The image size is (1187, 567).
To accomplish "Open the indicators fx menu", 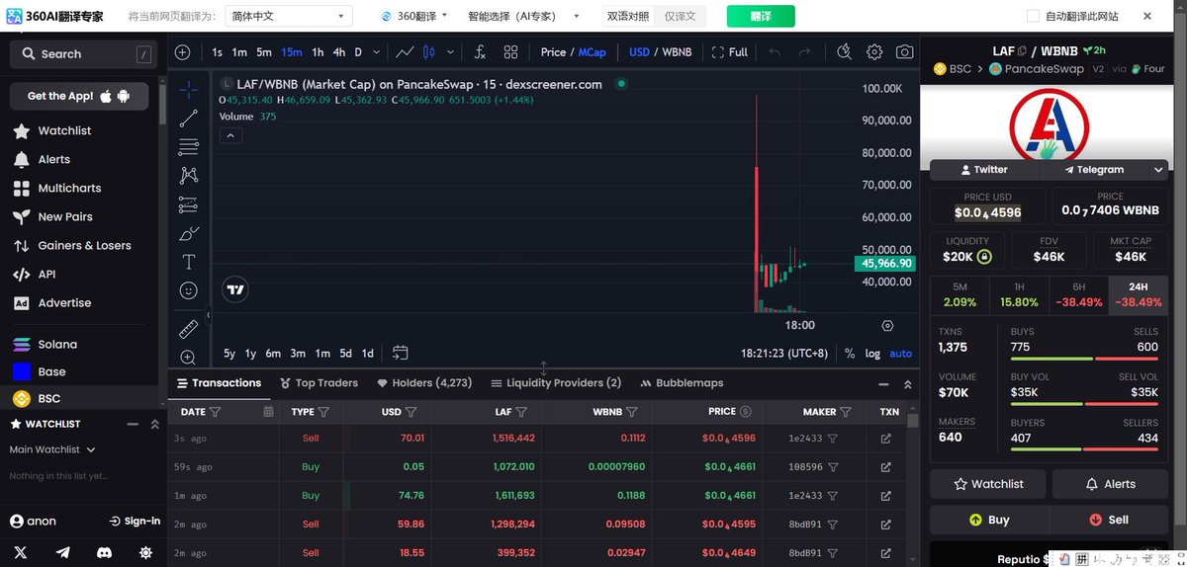I will pos(480,52).
